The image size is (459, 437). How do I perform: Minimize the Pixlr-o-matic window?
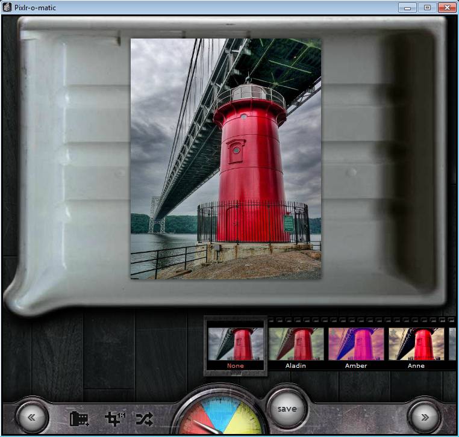coord(407,8)
